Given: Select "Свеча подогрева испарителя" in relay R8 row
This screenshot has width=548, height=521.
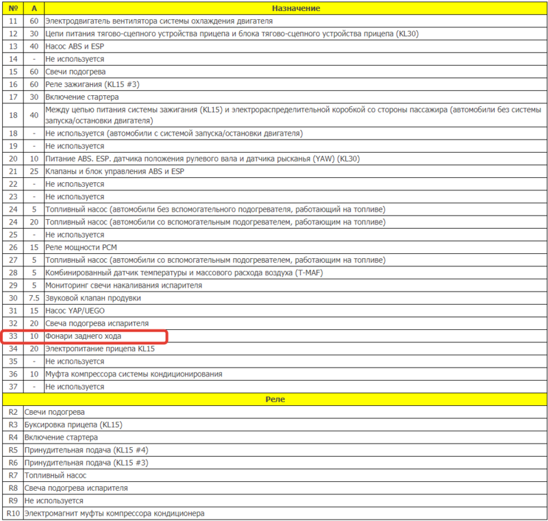Looking at the screenshot, I should pos(76,488).
